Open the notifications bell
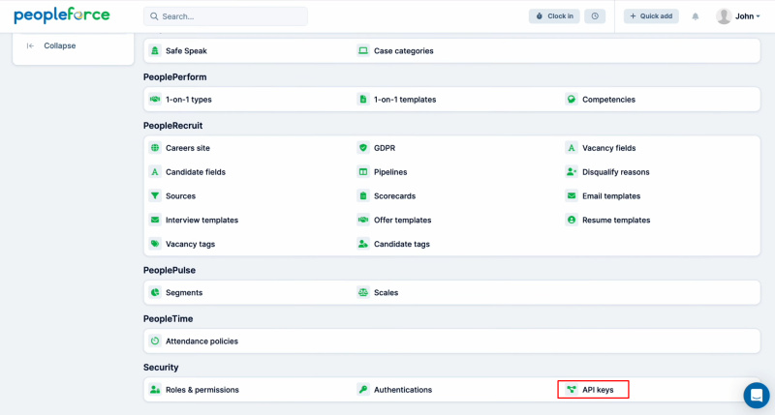This screenshot has height=415, width=775. pyautogui.click(x=696, y=16)
